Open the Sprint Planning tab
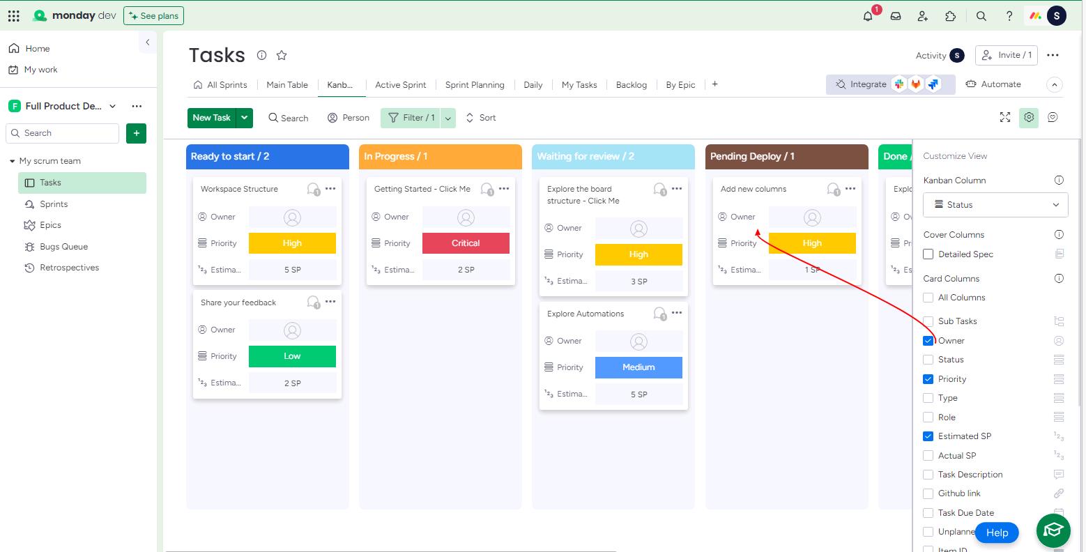1086x552 pixels. click(x=475, y=84)
